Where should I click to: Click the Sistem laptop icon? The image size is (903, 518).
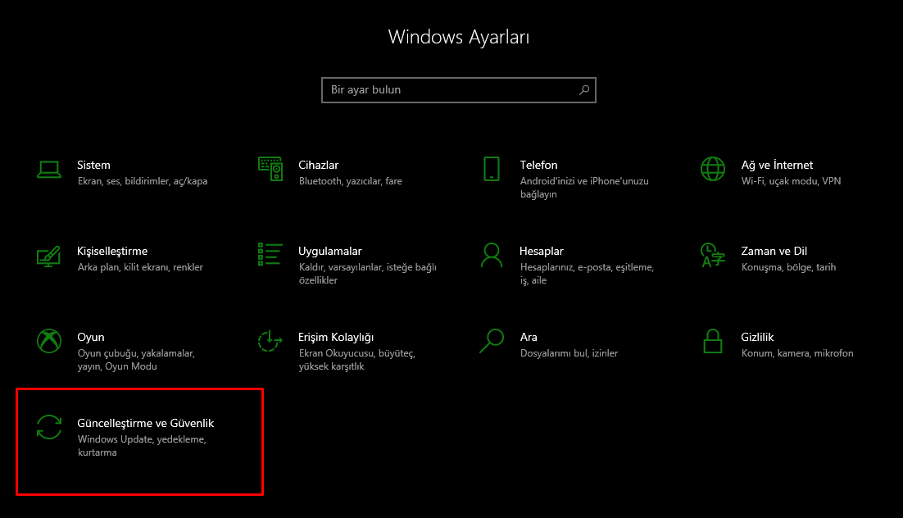[x=49, y=170]
